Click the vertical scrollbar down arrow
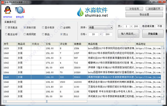The height and width of the screenshot is (106, 167). [x=162, y=98]
